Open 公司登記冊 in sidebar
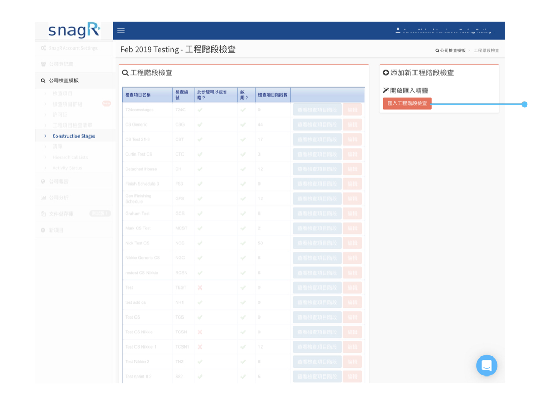The width and height of the screenshot is (540, 405). coord(74,64)
